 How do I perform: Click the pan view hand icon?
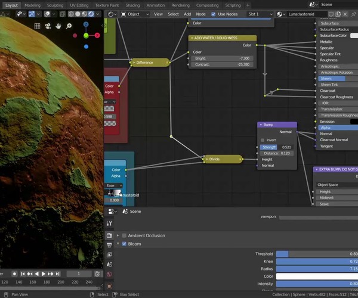tap(58, 26)
